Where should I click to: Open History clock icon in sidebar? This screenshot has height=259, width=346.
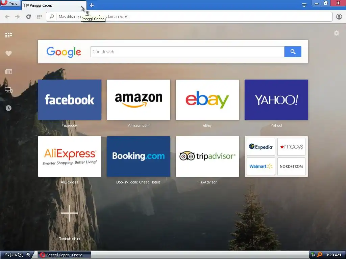8,108
